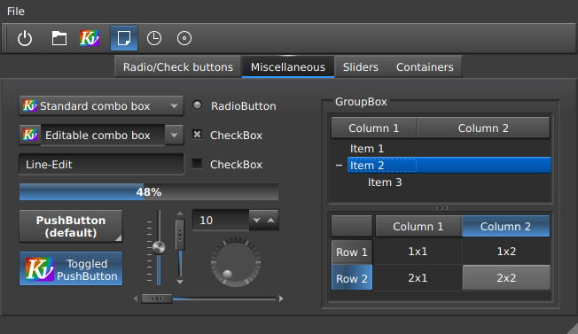The height and width of the screenshot is (334, 578).
Task: Click the spinbox up arrow
Action: 271,221
